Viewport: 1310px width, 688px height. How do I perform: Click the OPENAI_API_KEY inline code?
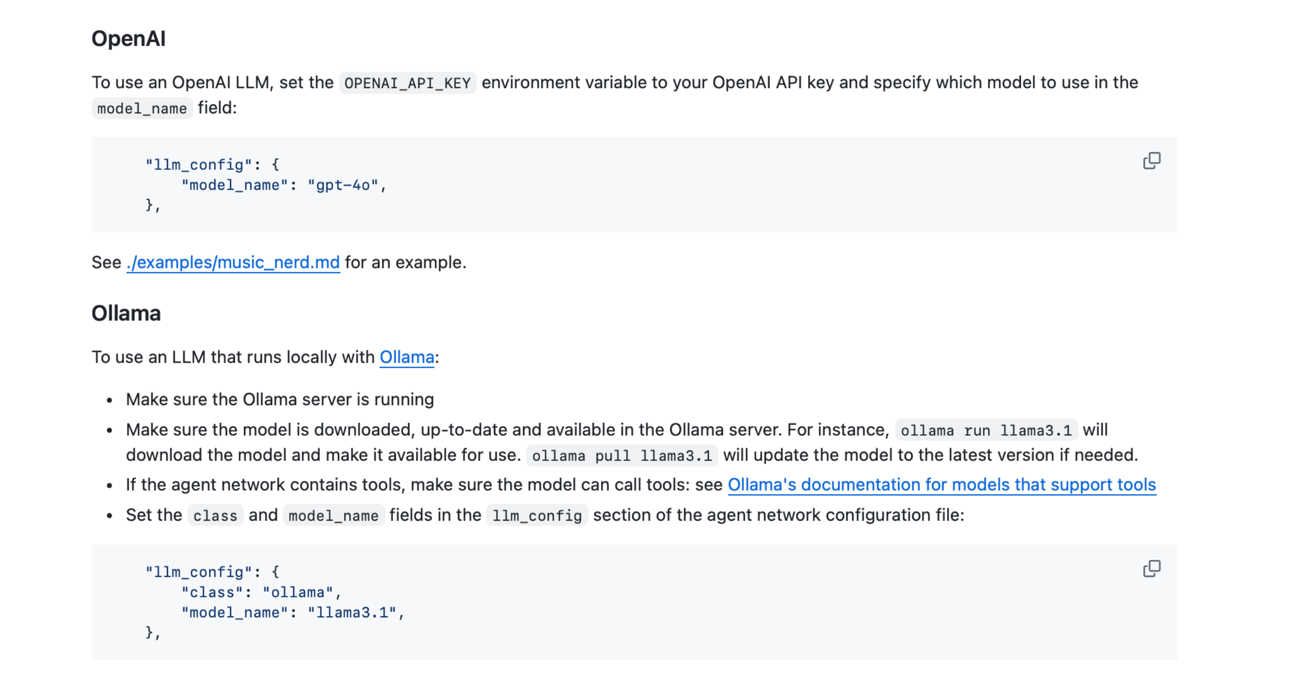point(407,83)
